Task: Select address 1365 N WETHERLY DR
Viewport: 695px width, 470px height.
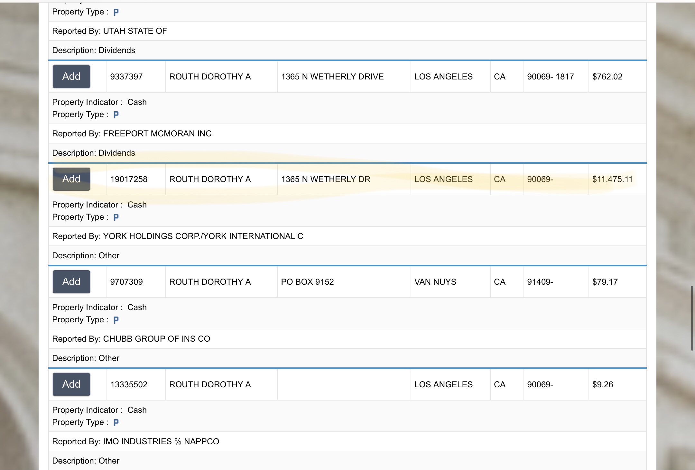Action: [326, 179]
